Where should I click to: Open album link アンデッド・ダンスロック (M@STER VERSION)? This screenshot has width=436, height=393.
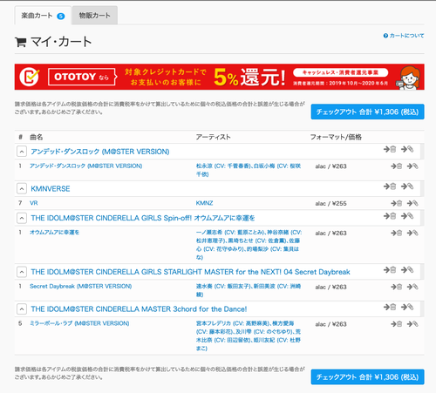click(x=100, y=152)
